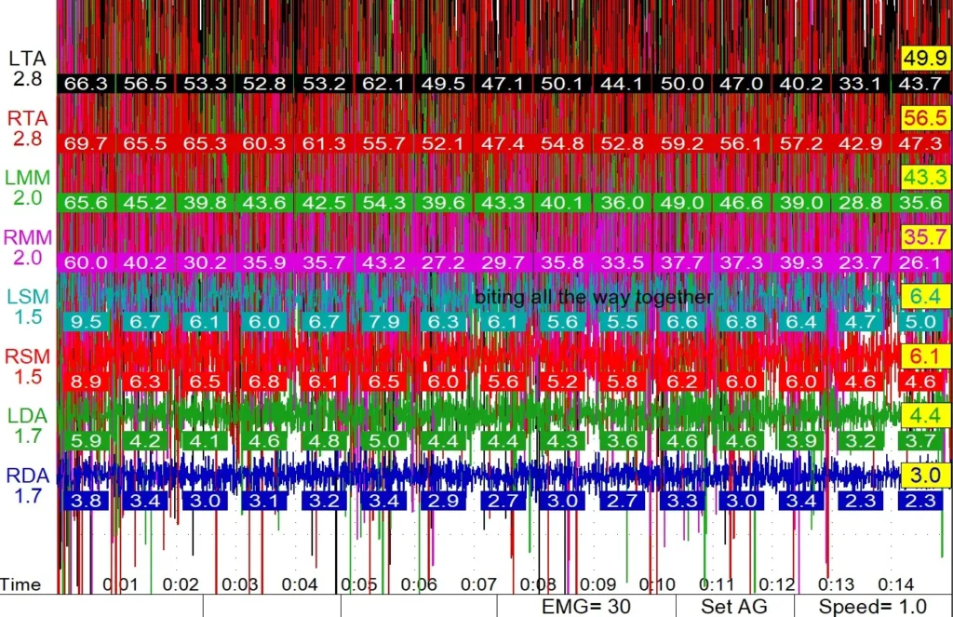Image resolution: width=953 pixels, height=617 pixels.
Task: Click the RTA reading 59.2
Action: [x=681, y=144]
